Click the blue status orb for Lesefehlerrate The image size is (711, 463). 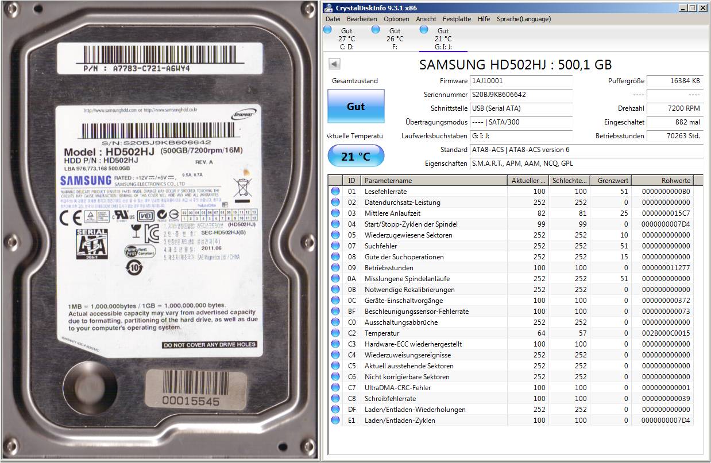pyautogui.click(x=335, y=192)
